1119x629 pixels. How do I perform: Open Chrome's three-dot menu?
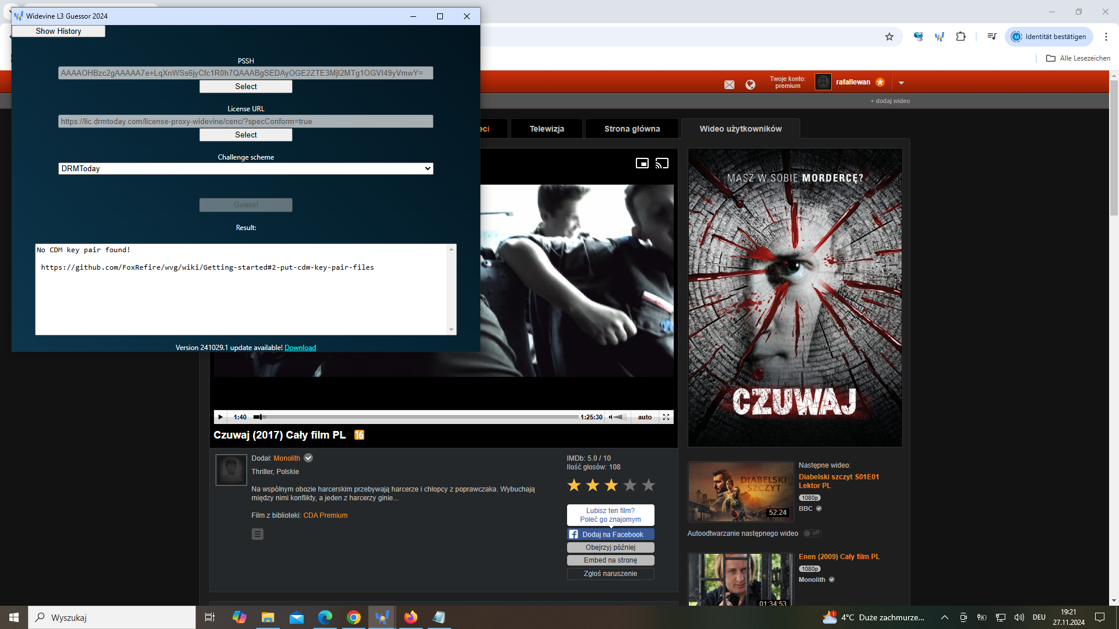coord(1106,37)
